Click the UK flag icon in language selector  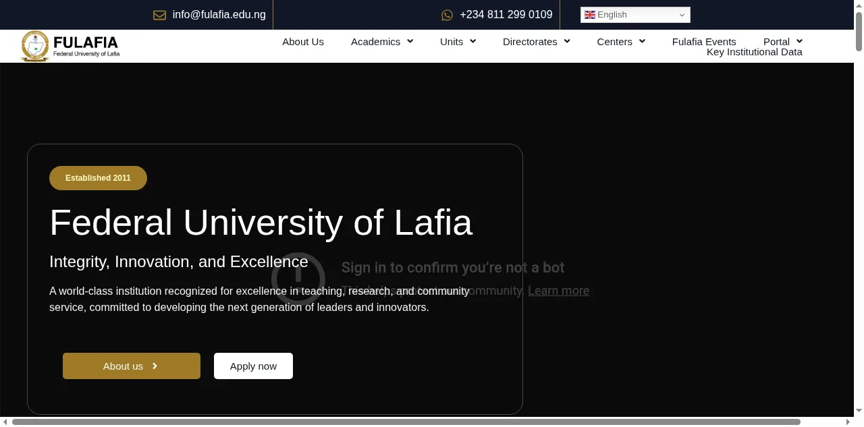coord(590,15)
